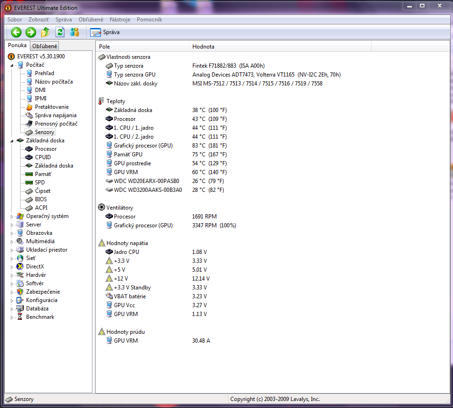453x408 pixels.
Task: Expand the Obrazovka node
Action: point(12,233)
